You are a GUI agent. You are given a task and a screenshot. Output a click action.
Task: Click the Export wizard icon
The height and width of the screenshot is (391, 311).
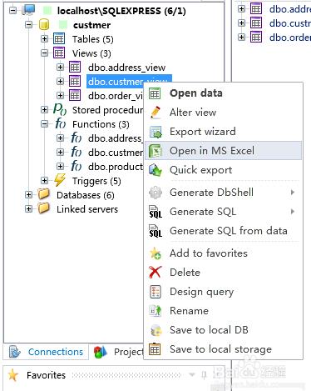click(155, 132)
